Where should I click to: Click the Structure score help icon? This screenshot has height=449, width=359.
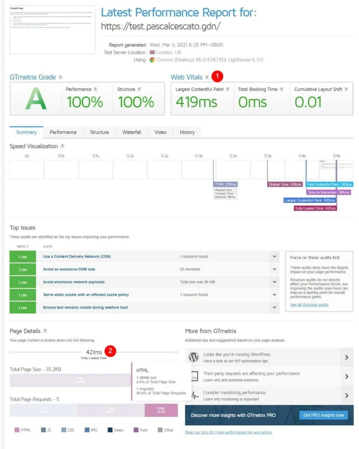tap(140, 89)
